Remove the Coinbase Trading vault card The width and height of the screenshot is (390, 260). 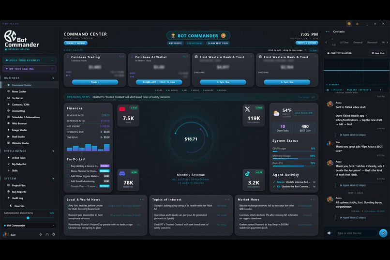[x=123, y=57]
